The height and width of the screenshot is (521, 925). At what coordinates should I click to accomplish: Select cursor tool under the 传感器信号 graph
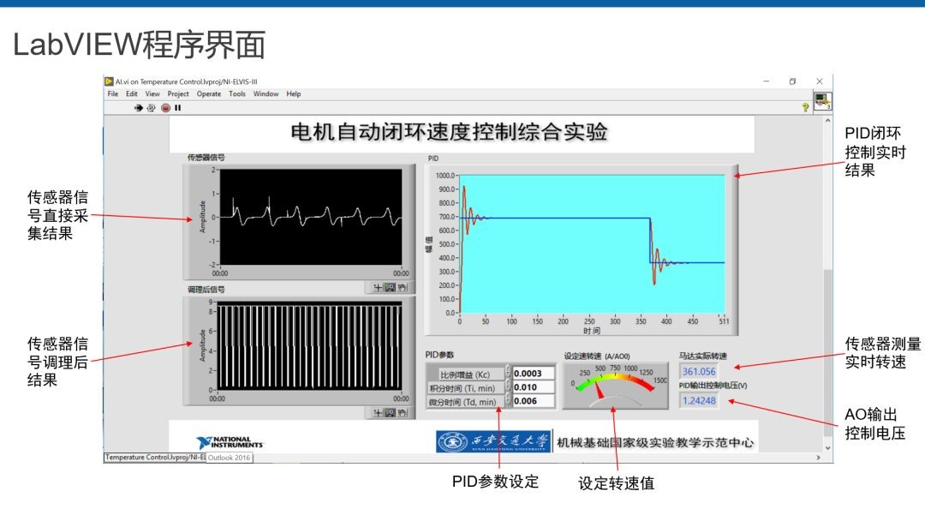tap(378, 287)
